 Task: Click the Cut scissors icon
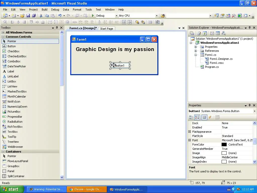click(41, 16)
